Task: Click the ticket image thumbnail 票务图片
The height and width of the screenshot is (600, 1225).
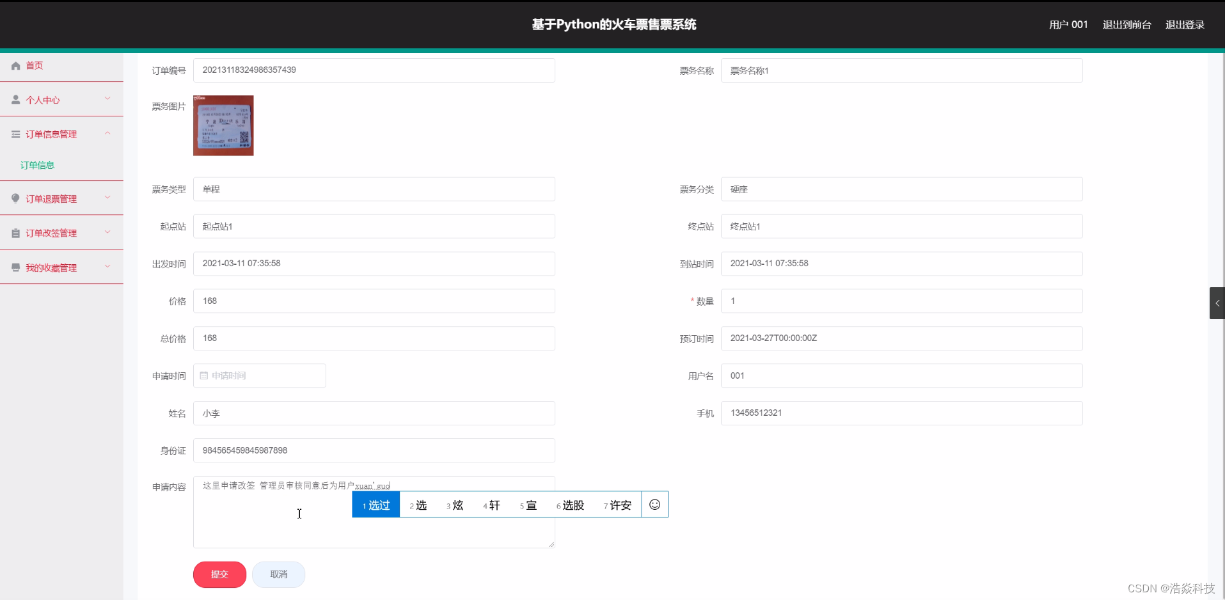Action: click(x=223, y=125)
